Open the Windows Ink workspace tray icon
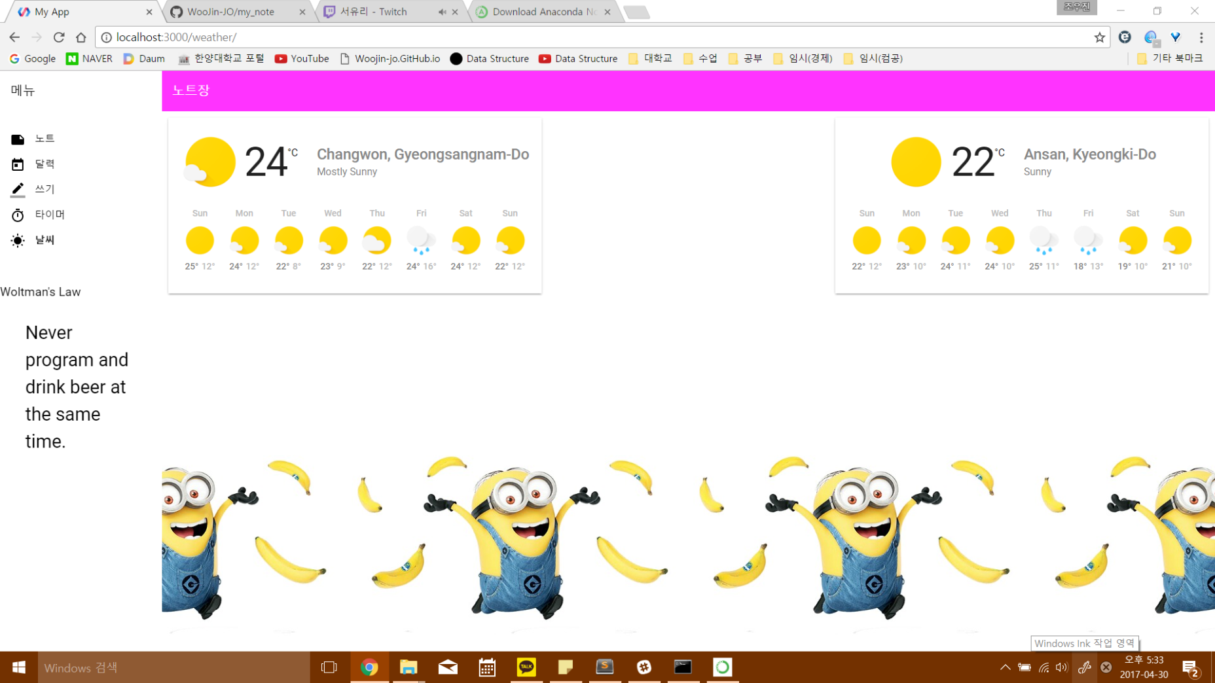Image resolution: width=1215 pixels, height=683 pixels. (1085, 667)
